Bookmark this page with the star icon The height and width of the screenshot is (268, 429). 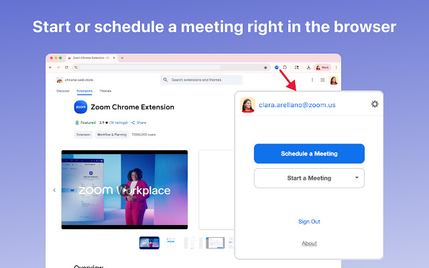pos(265,68)
